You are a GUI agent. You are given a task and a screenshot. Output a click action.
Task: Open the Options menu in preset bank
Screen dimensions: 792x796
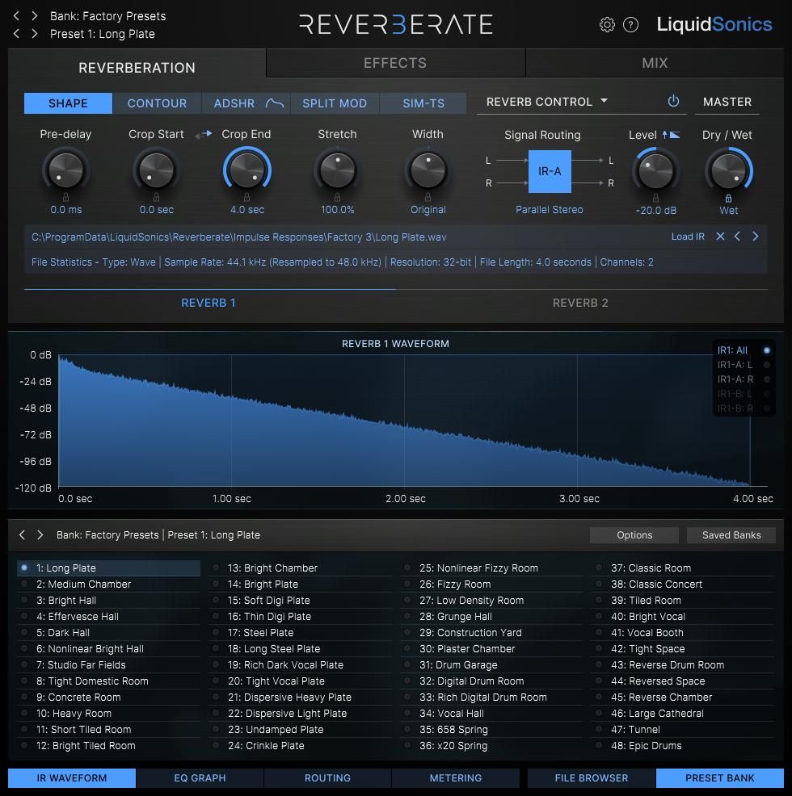tap(634, 535)
